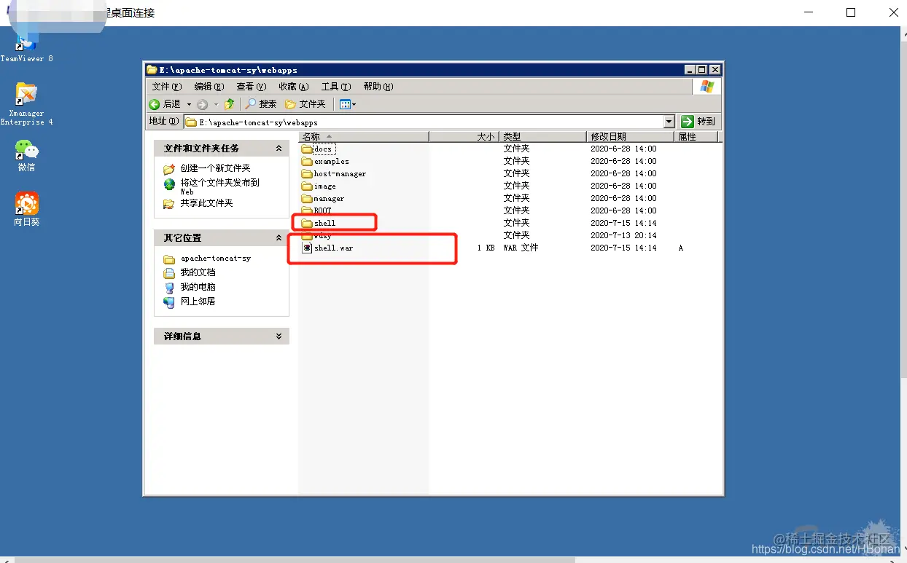Click the 转到 go button

coord(698,122)
